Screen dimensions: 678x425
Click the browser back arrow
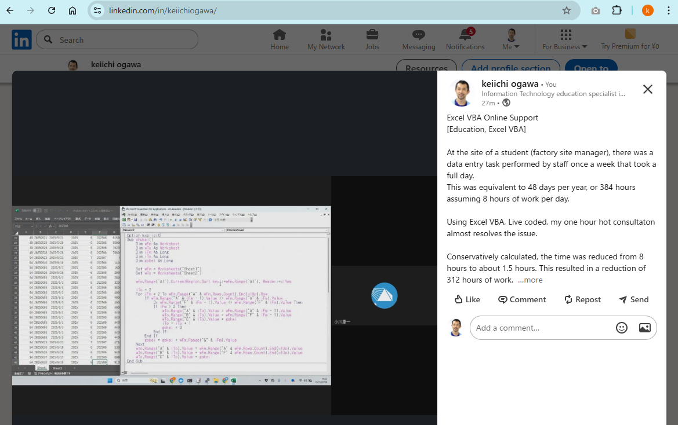click(10, 10)
